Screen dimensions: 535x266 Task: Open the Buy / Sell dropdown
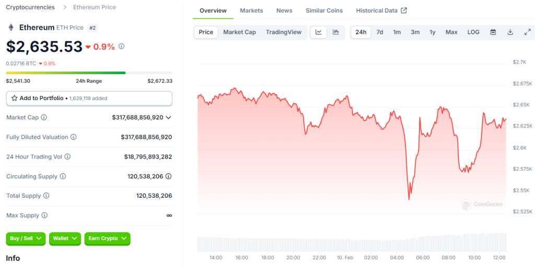(x=26, y=238)
